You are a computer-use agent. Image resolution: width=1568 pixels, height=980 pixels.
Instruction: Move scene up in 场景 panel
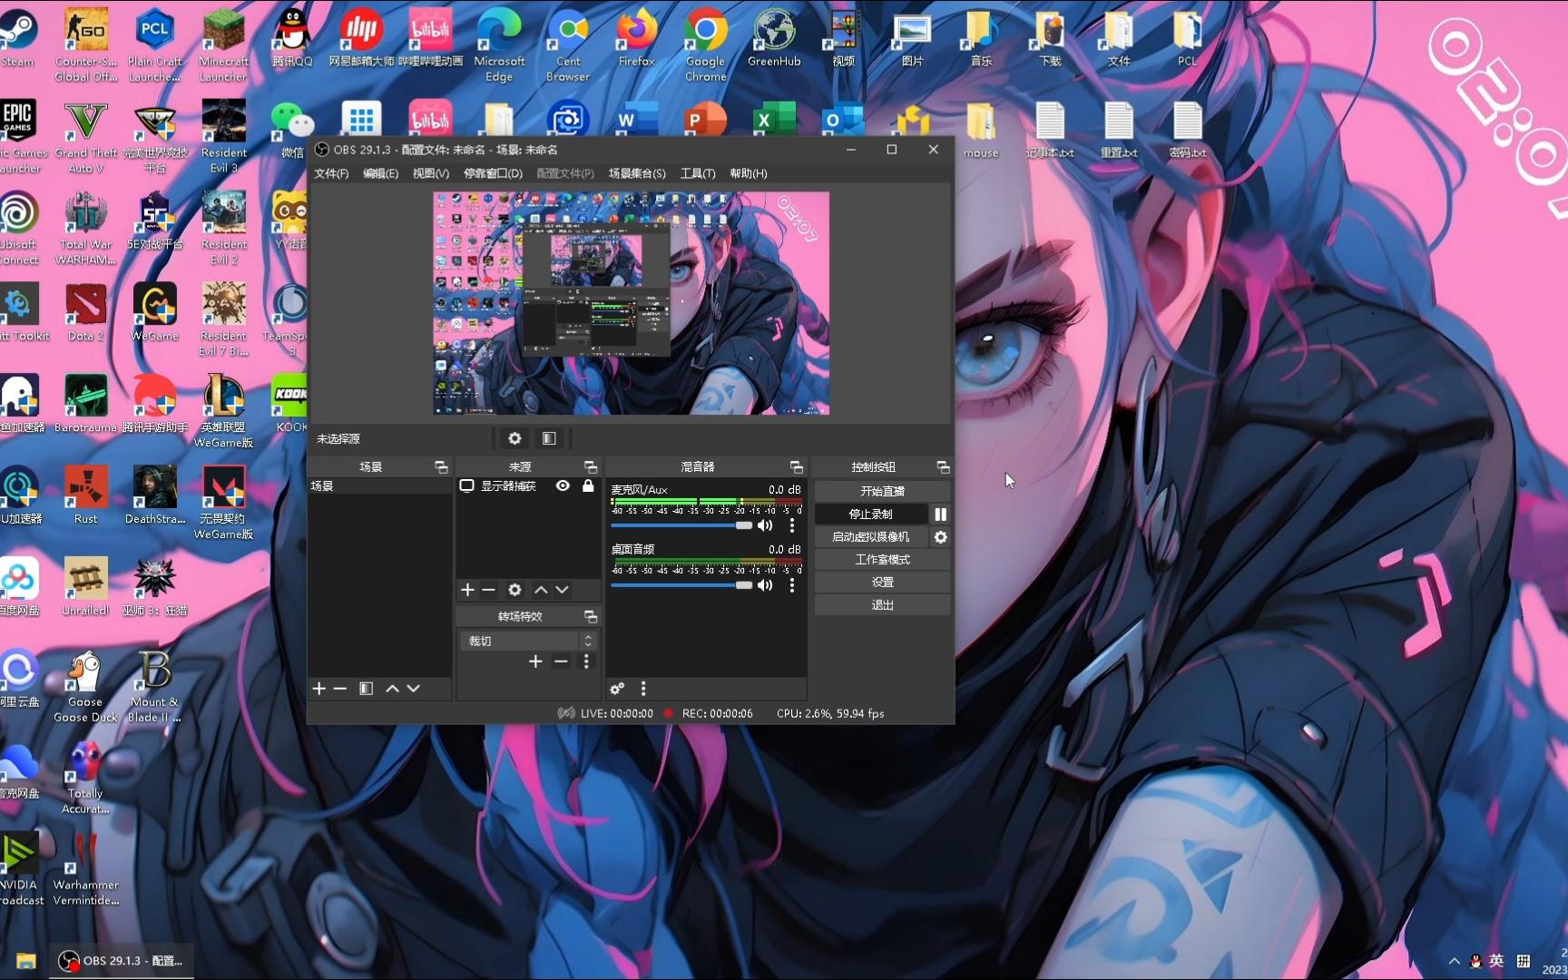click(x=392, y=689)
